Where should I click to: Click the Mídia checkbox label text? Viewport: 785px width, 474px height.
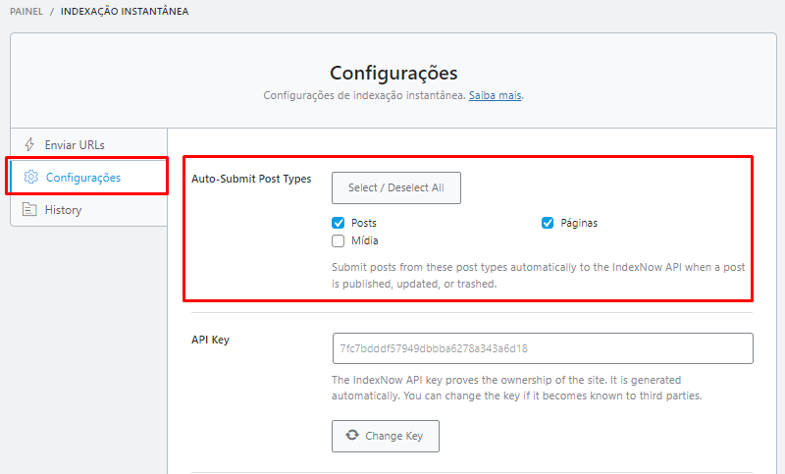[x=364, y=240]
